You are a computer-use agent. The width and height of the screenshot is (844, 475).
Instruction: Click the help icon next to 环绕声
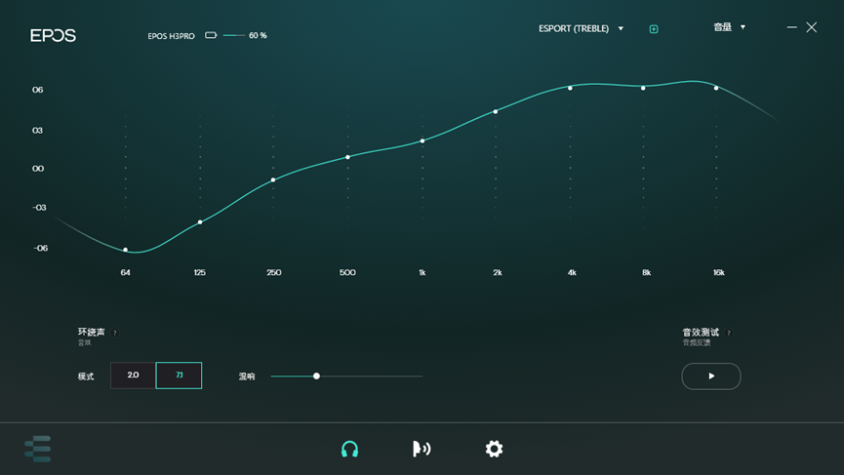click(x=114, y=333)
